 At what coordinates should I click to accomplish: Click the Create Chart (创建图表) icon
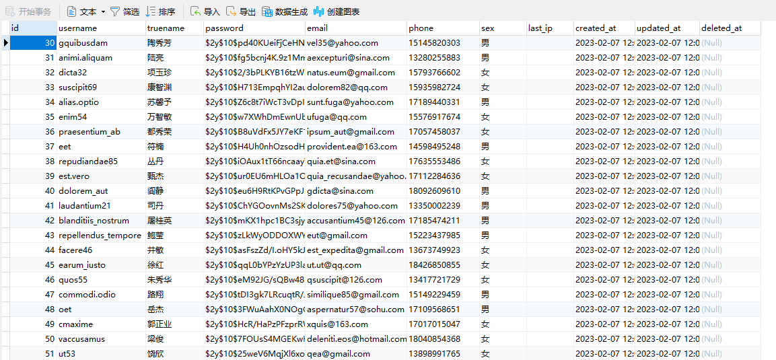[319, 11]
